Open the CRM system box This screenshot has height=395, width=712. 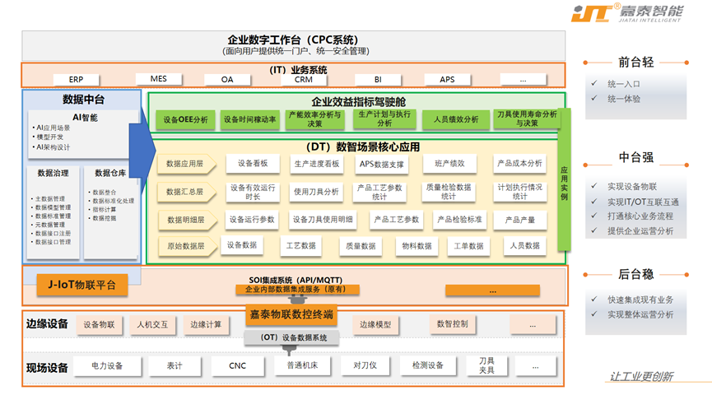(303, 80)
